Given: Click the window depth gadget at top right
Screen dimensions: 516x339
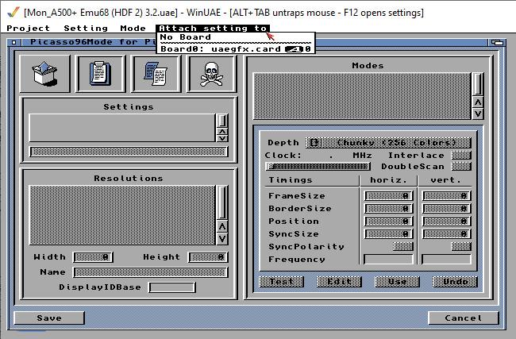Looking at the screenshot, I should [x=497, y=42].
